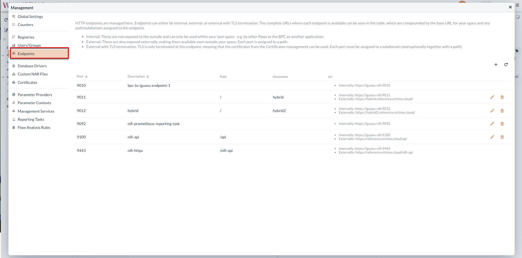Image resolution: width=522 pixels, height=258 pixels.
Task: Click the Custom NAR Files icon
Action: click(14, 74)
